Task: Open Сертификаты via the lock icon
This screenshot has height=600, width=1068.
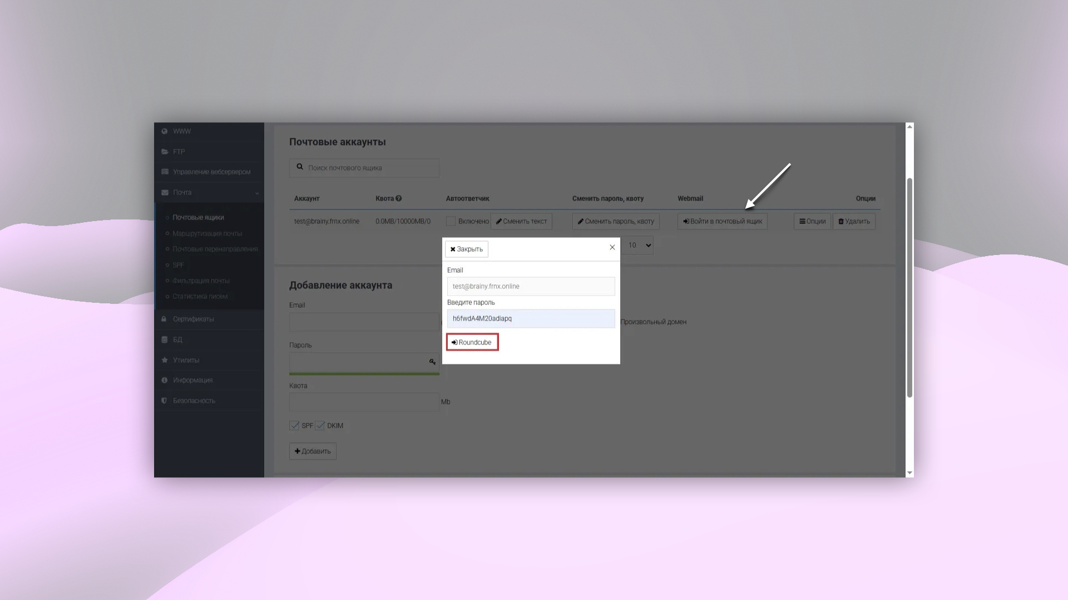Action: (164, 319)
